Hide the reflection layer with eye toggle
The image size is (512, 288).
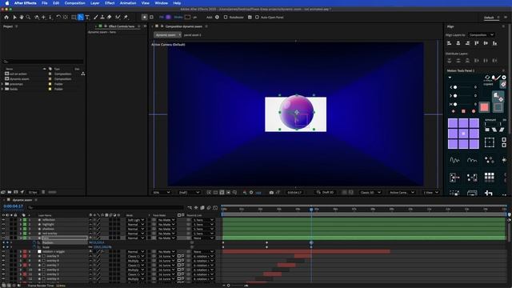point(3,220)
